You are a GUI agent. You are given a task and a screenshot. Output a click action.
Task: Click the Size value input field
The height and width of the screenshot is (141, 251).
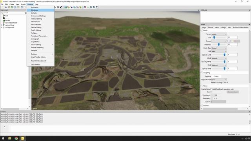click(232, 38)
